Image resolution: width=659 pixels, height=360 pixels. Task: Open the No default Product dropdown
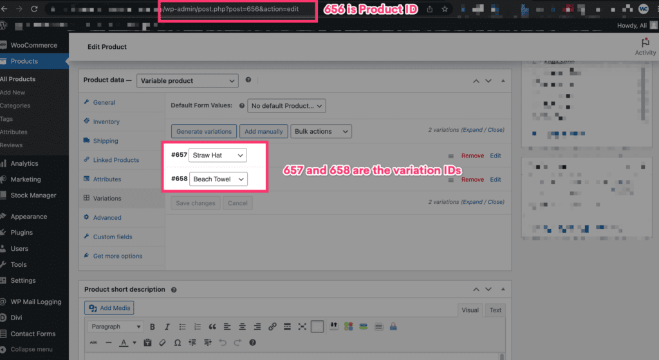pos(286,105)
